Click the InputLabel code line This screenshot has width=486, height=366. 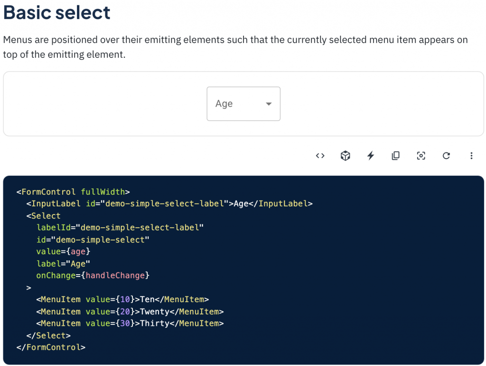[x=169, y=204]
